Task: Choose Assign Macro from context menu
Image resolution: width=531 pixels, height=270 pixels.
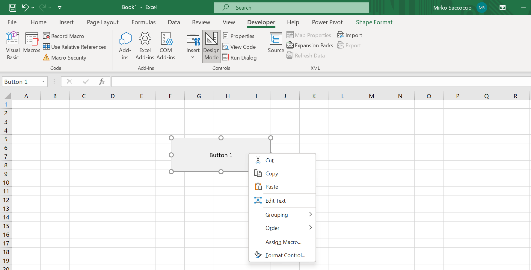Action: (282, 242)
